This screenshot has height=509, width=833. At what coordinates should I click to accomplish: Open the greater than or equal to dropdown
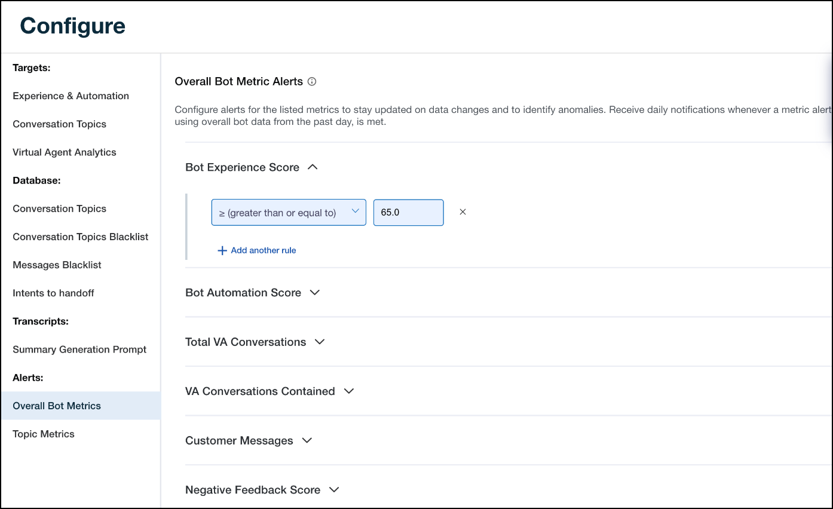point(289,213)
